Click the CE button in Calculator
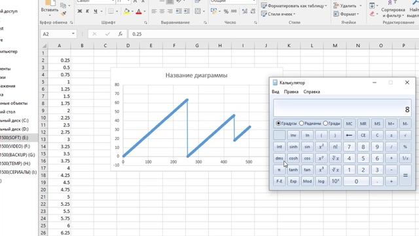 point(363,135)
